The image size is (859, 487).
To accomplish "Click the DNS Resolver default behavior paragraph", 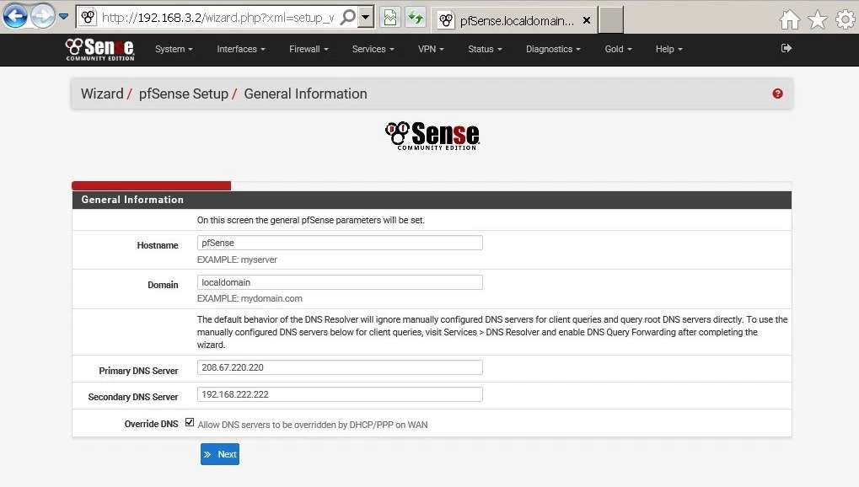I will coord(492,332).
